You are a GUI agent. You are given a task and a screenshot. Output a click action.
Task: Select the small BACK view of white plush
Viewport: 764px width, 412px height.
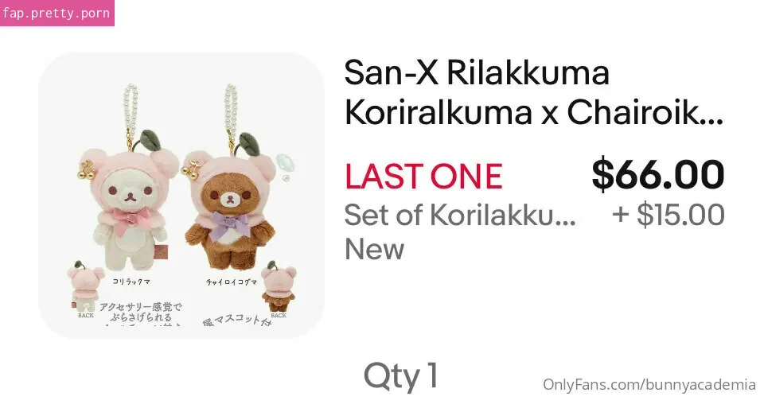click(85, 287)
